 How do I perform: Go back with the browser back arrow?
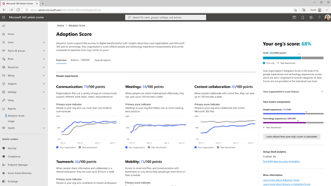4,10
